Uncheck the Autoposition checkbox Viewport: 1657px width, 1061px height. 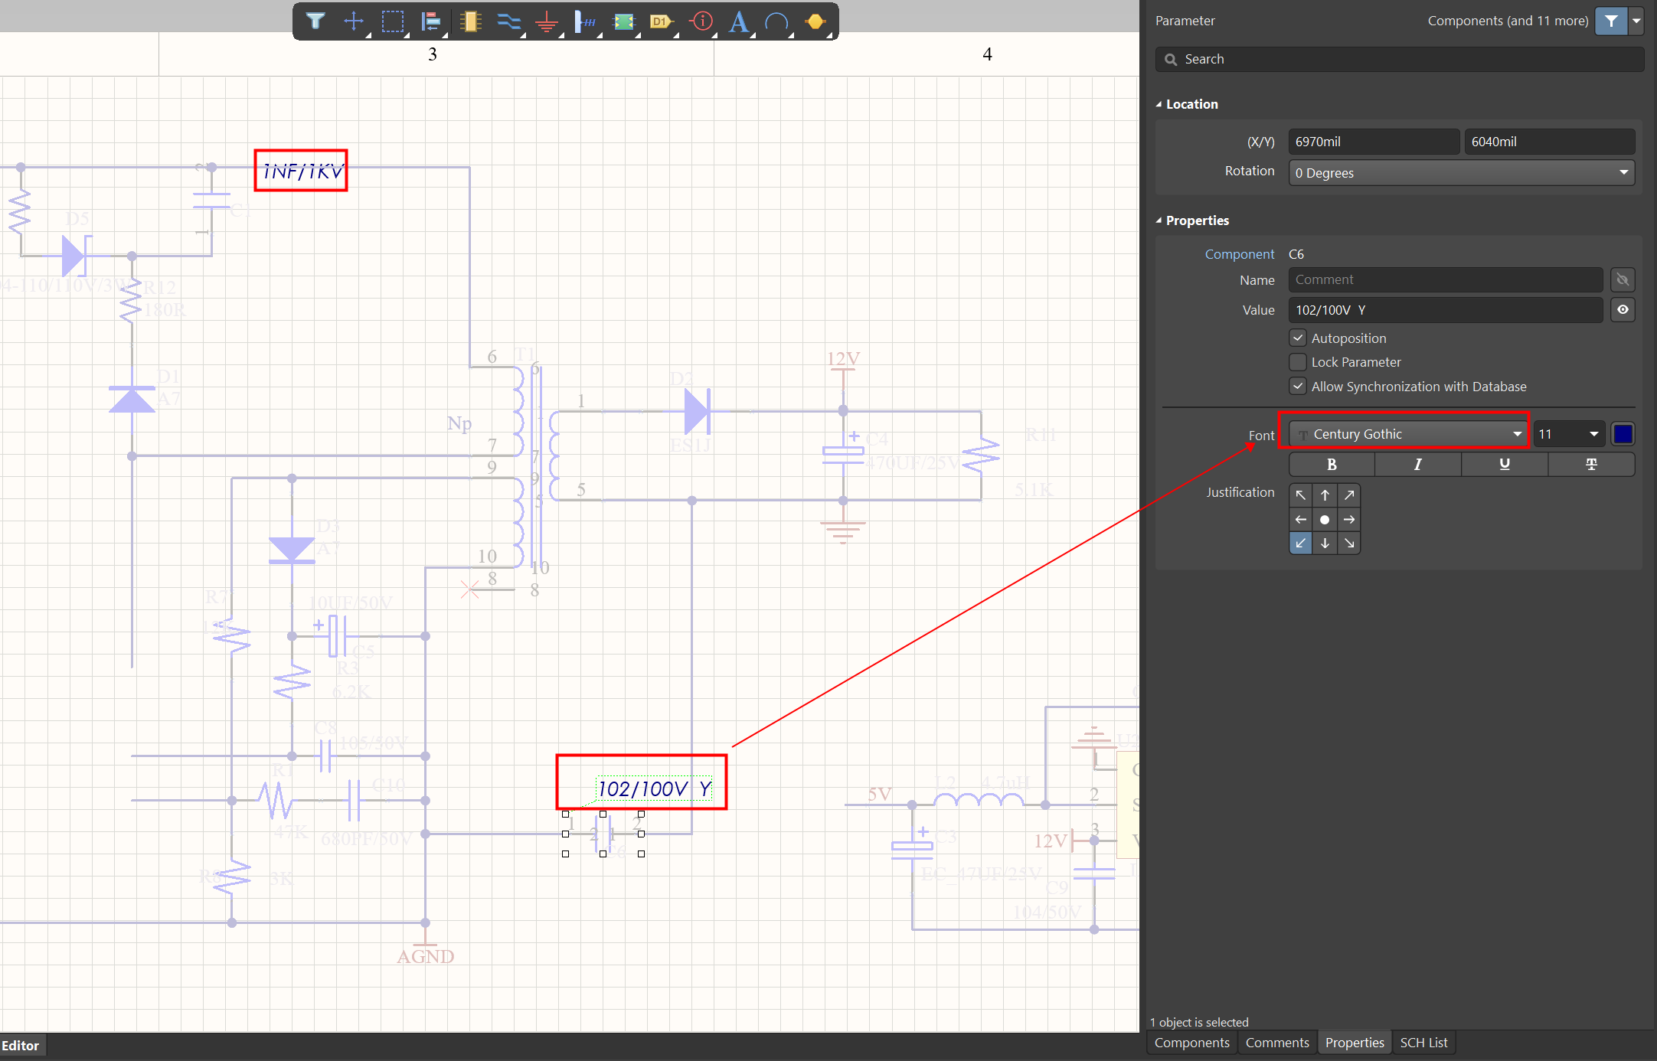point(1298,338)
